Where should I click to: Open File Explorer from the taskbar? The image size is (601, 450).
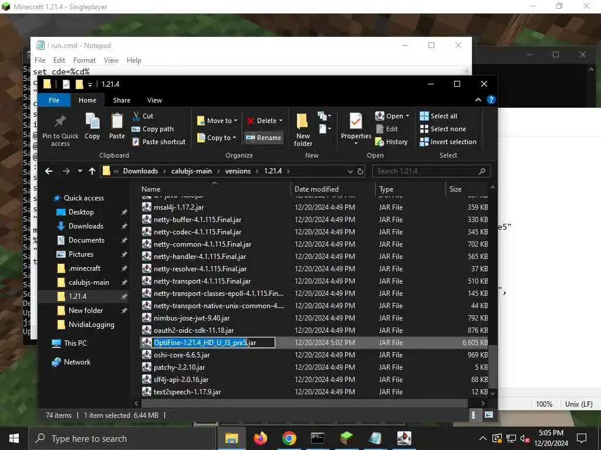click(231, 438)
